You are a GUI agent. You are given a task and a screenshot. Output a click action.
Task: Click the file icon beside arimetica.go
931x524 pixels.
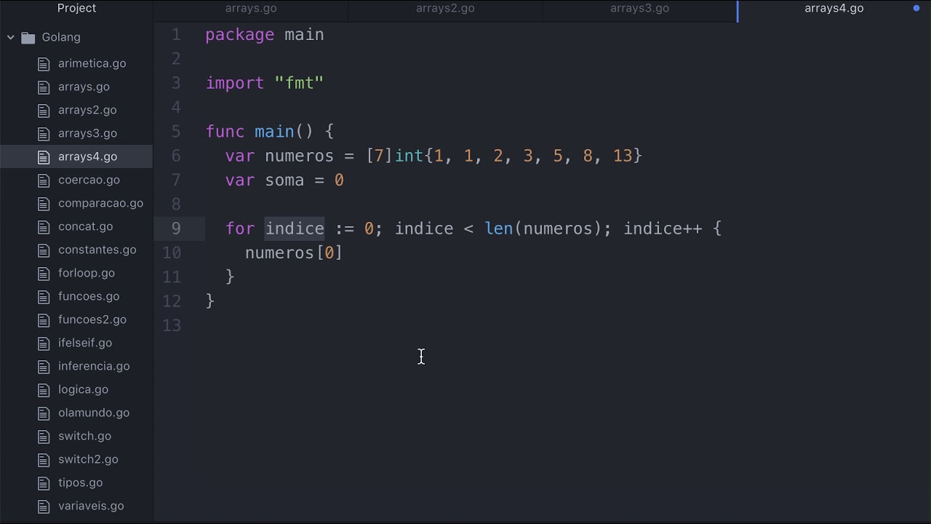click(44, 63)
